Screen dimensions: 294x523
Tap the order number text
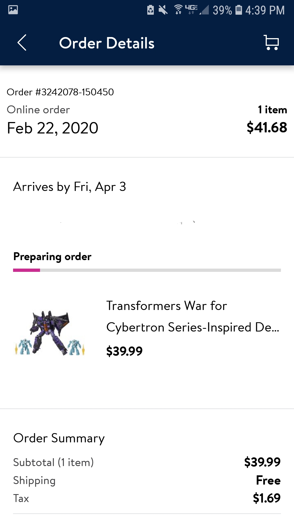point(60,92)
